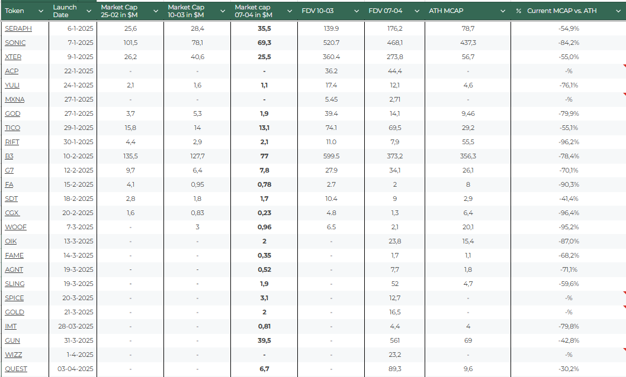Image resolution: width=626 pixels, height=377 pixels.
Task: Select the bold 77 cell for B3
Action: coord(264,156)
